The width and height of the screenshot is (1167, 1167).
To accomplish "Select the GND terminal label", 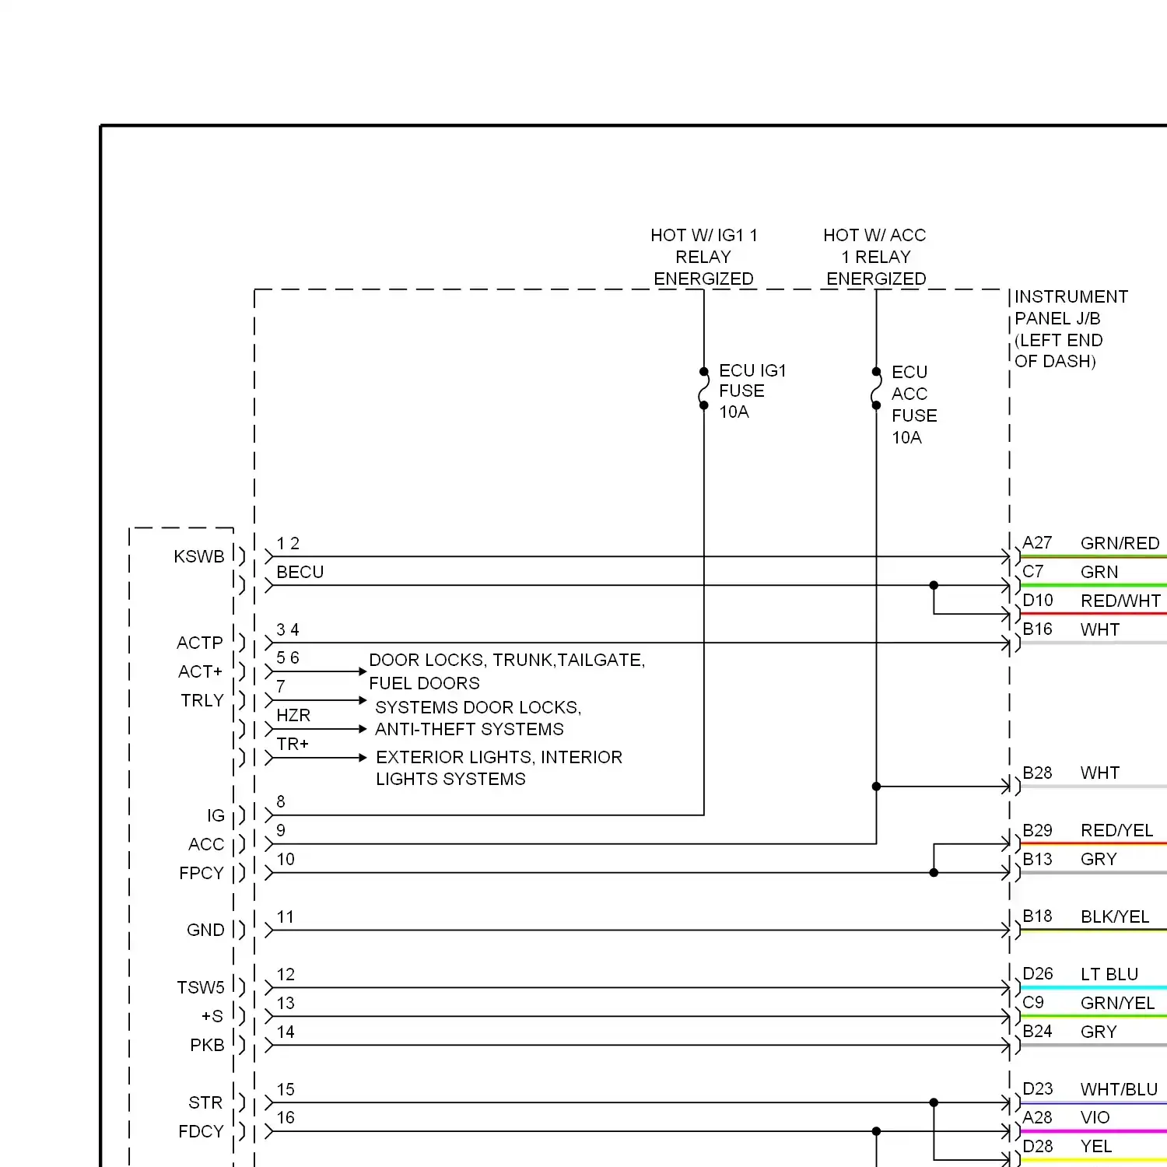I will (x=205, y=930).
